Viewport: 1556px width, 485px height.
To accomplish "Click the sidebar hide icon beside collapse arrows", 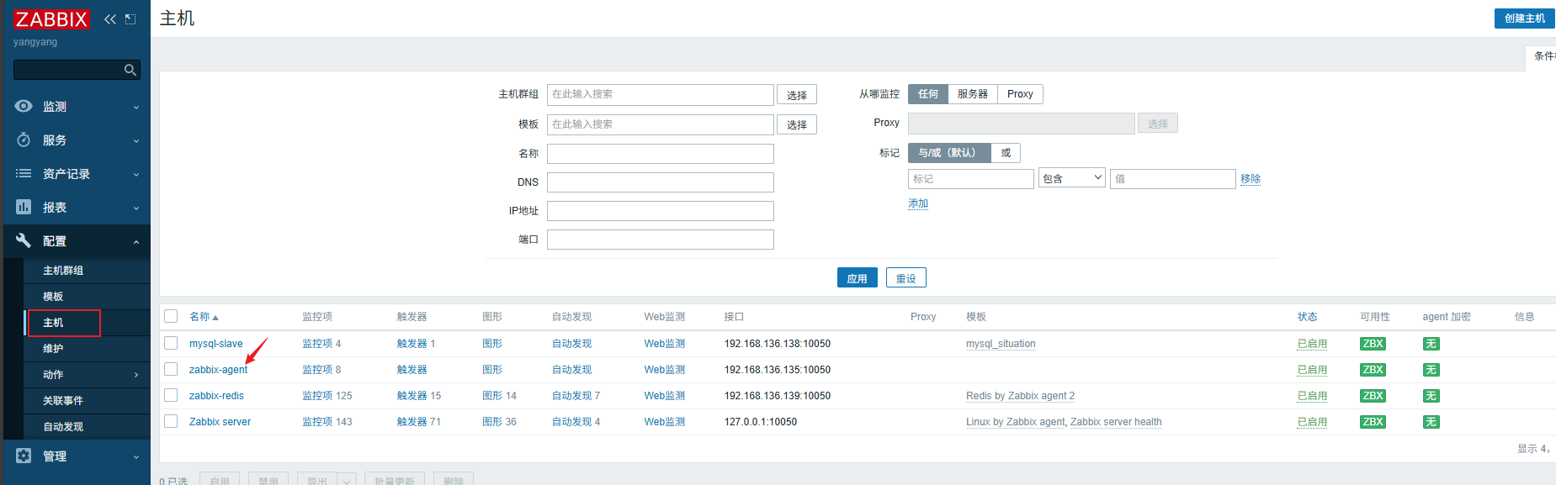I will click(130, 19).
